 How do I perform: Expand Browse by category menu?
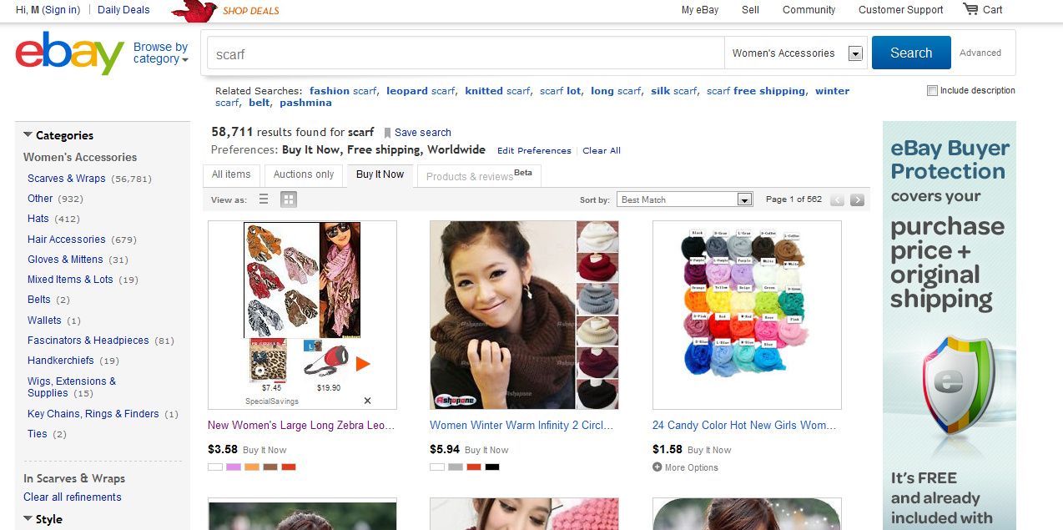coord(160,53)
